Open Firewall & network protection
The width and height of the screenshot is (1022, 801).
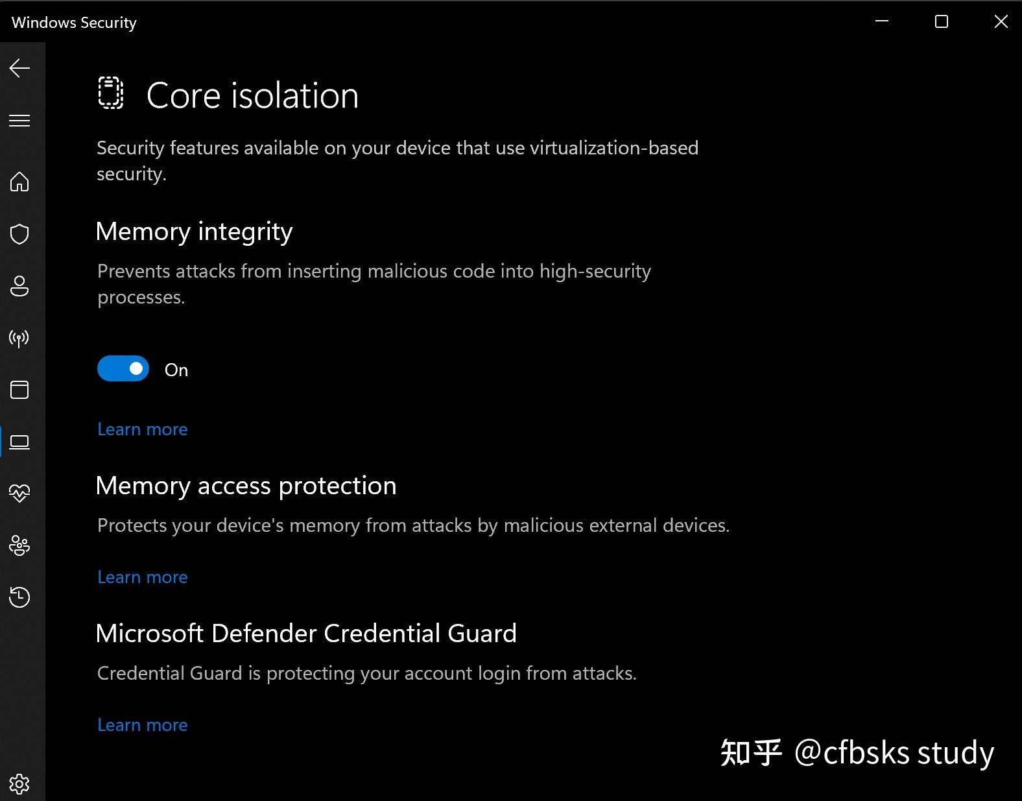20,338
